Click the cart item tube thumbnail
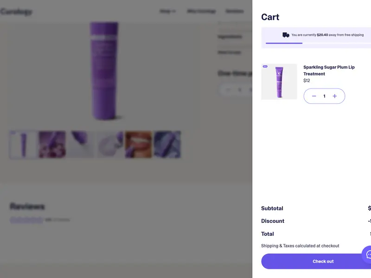The image size is (371, 278). tap(279, 82)
